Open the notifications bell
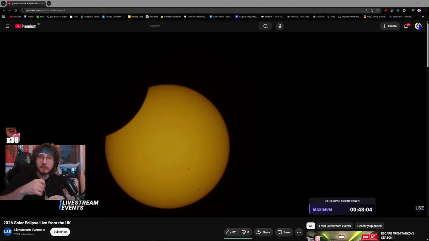The image size is (429, 241). point(406,26)
